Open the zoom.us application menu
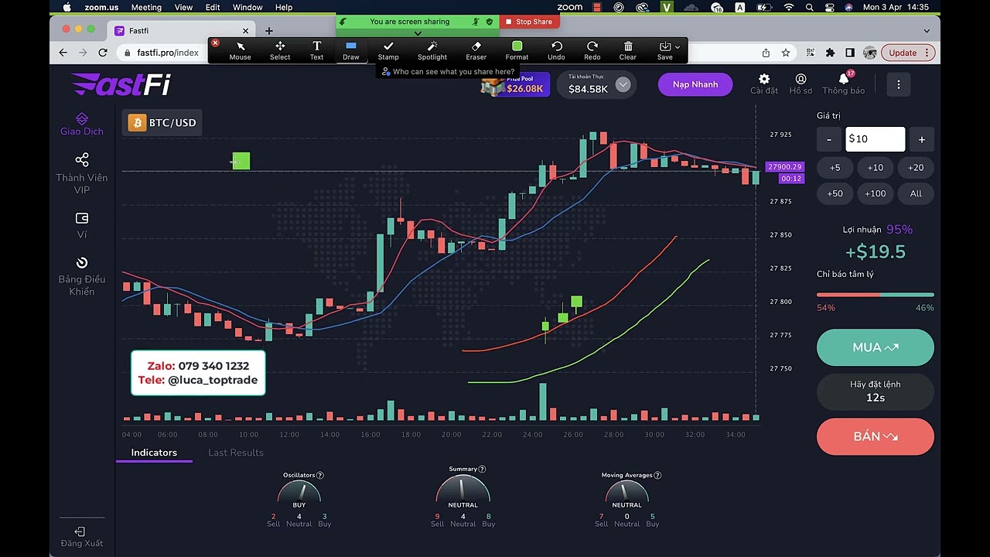This screenshot has width=990, height=557. point(101,7)
